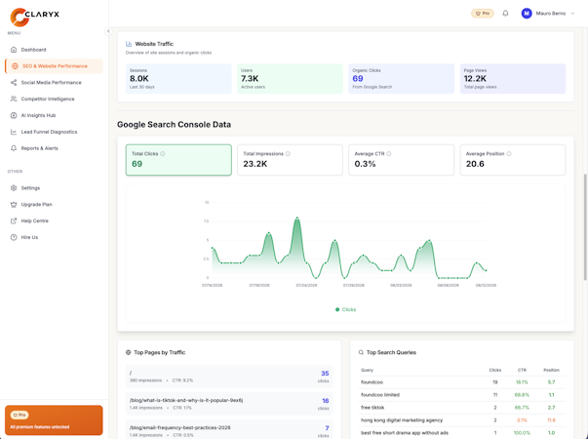Click the Average CTR info icon
Screen dimensions: 588x439
tap(388, 154)
